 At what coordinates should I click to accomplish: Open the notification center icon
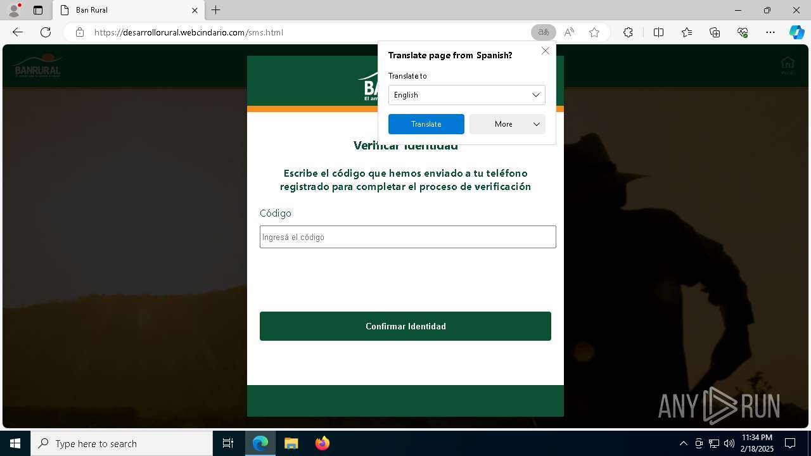[x=790, y=443]
